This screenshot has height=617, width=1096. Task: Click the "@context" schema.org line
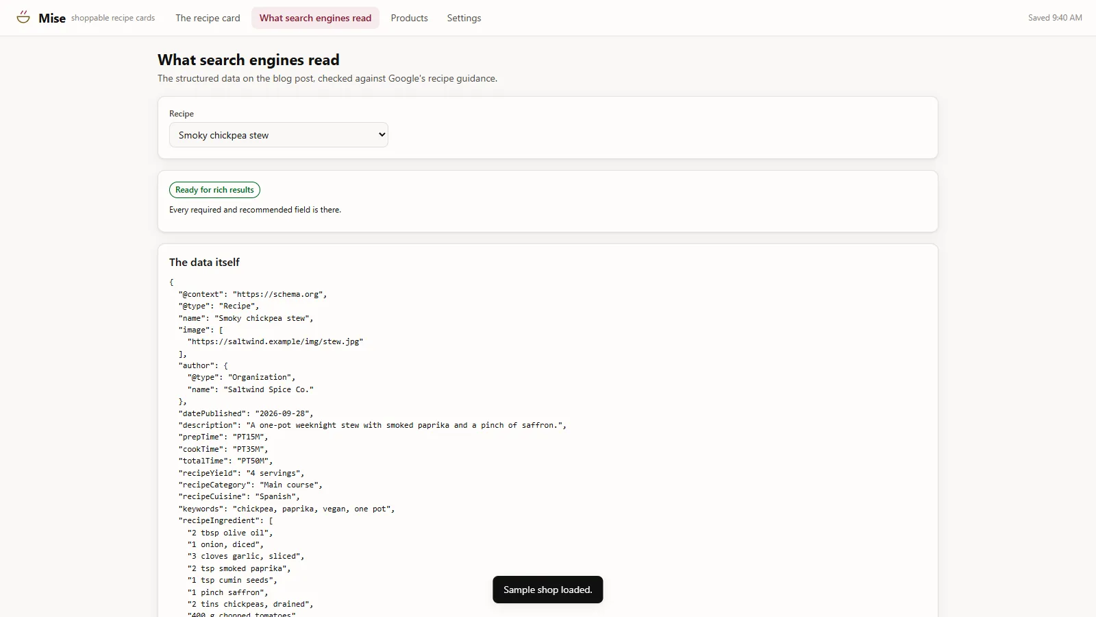tap(253, 294)
